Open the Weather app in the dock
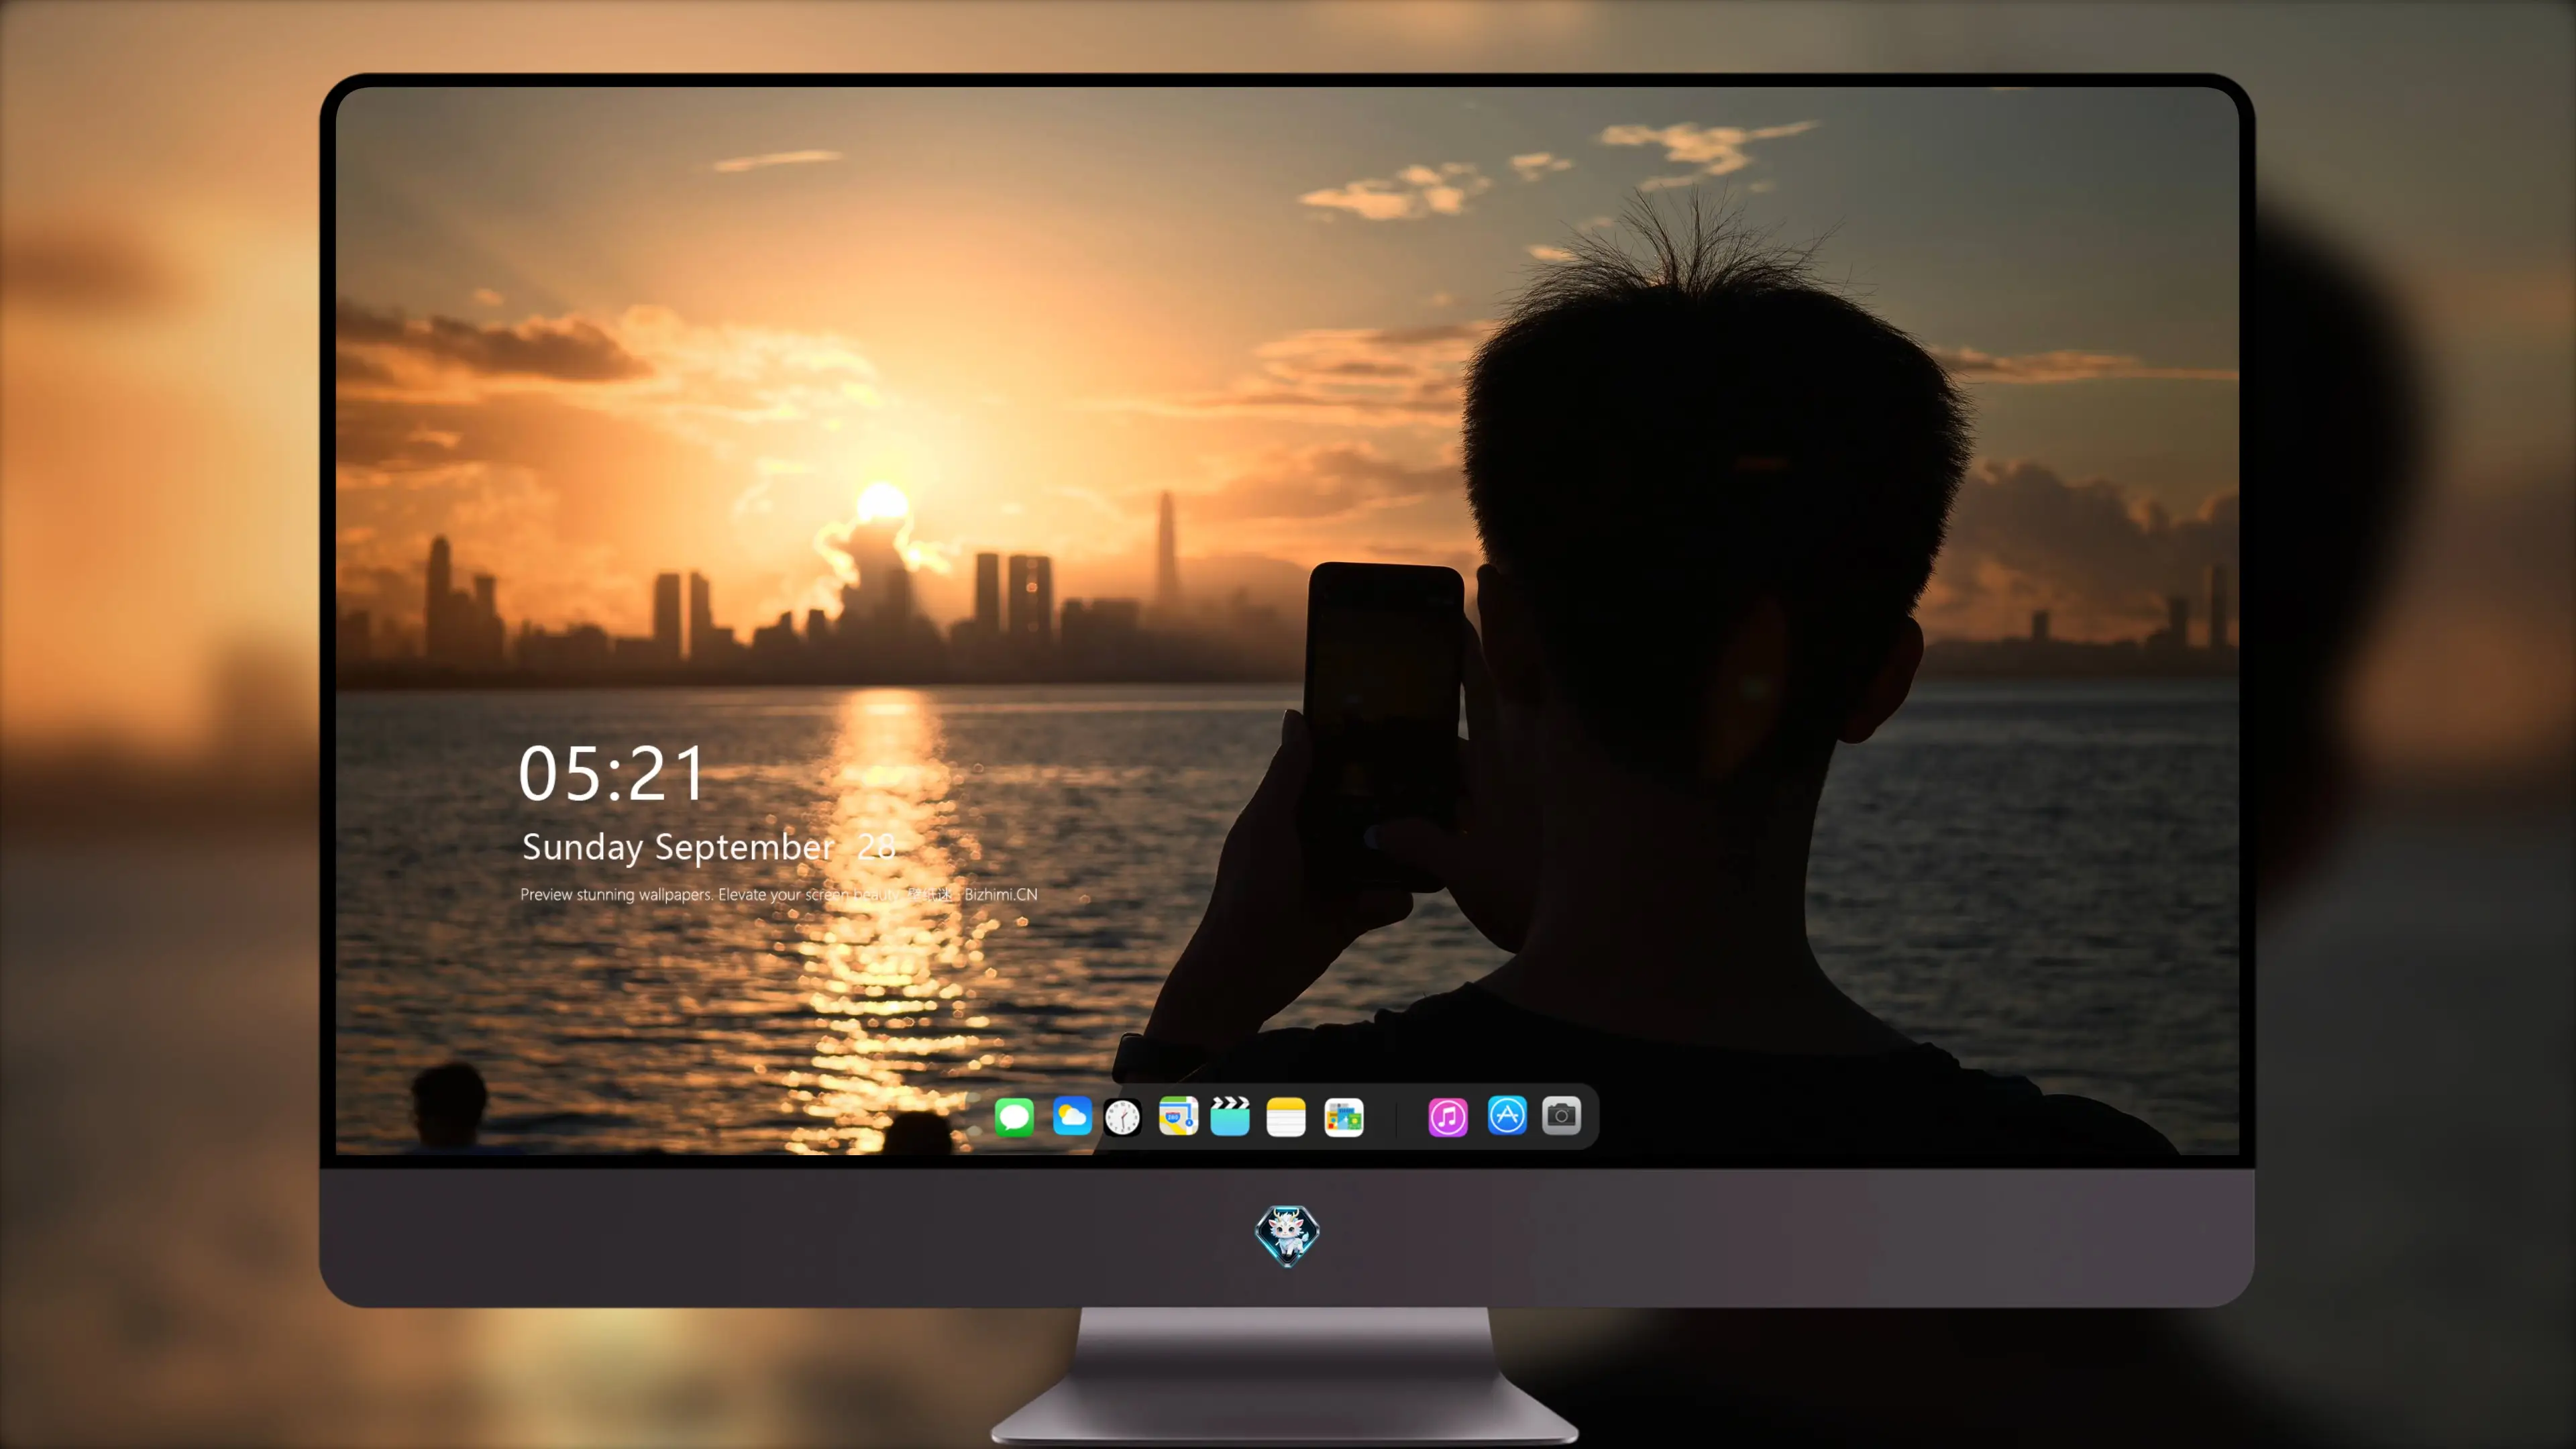This screenshot has width=2576, height=1449. tap(1072, 1116)
